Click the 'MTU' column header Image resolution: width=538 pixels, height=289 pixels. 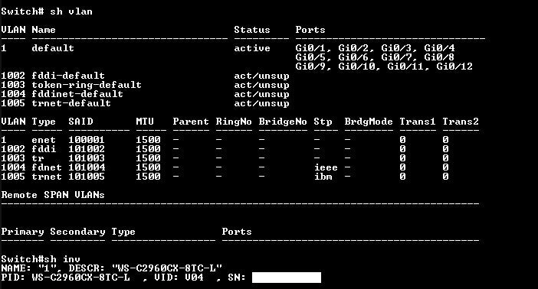(x=145, y=122)
